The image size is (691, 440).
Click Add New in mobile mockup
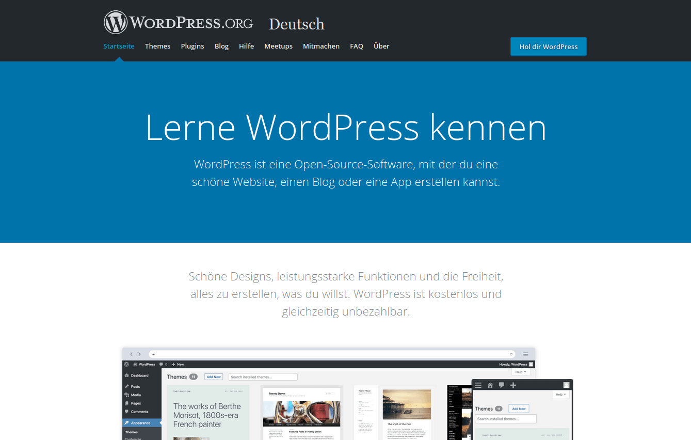tap(519, 408)
